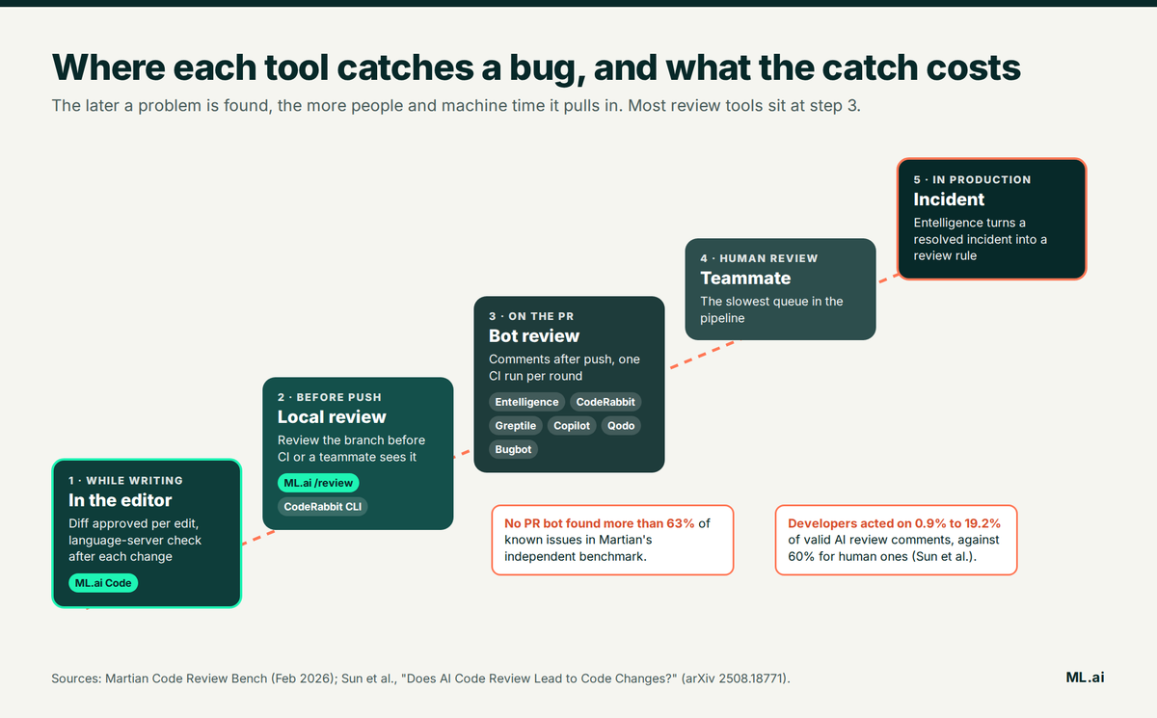Click the 'Entelligence turns a resolved incident' text

pos(981,239)
